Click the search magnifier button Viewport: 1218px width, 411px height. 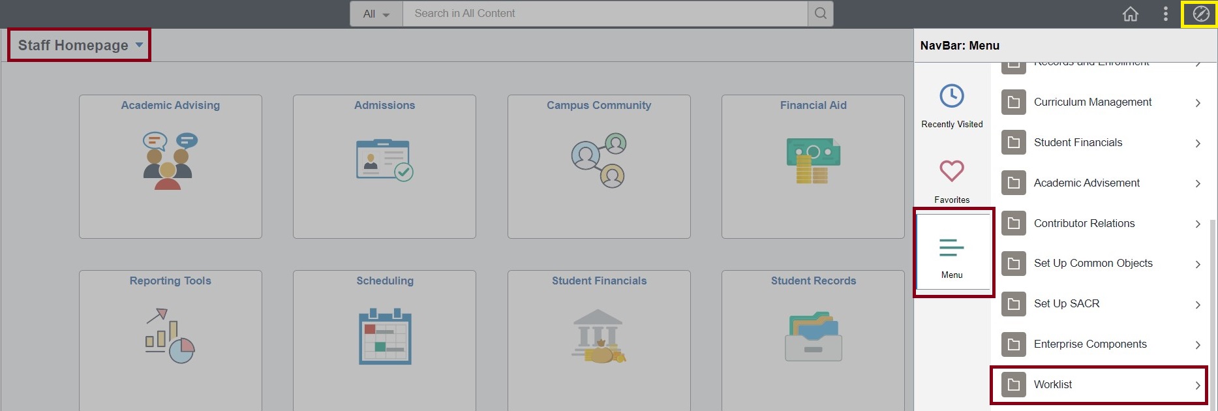tap(820, 14)
